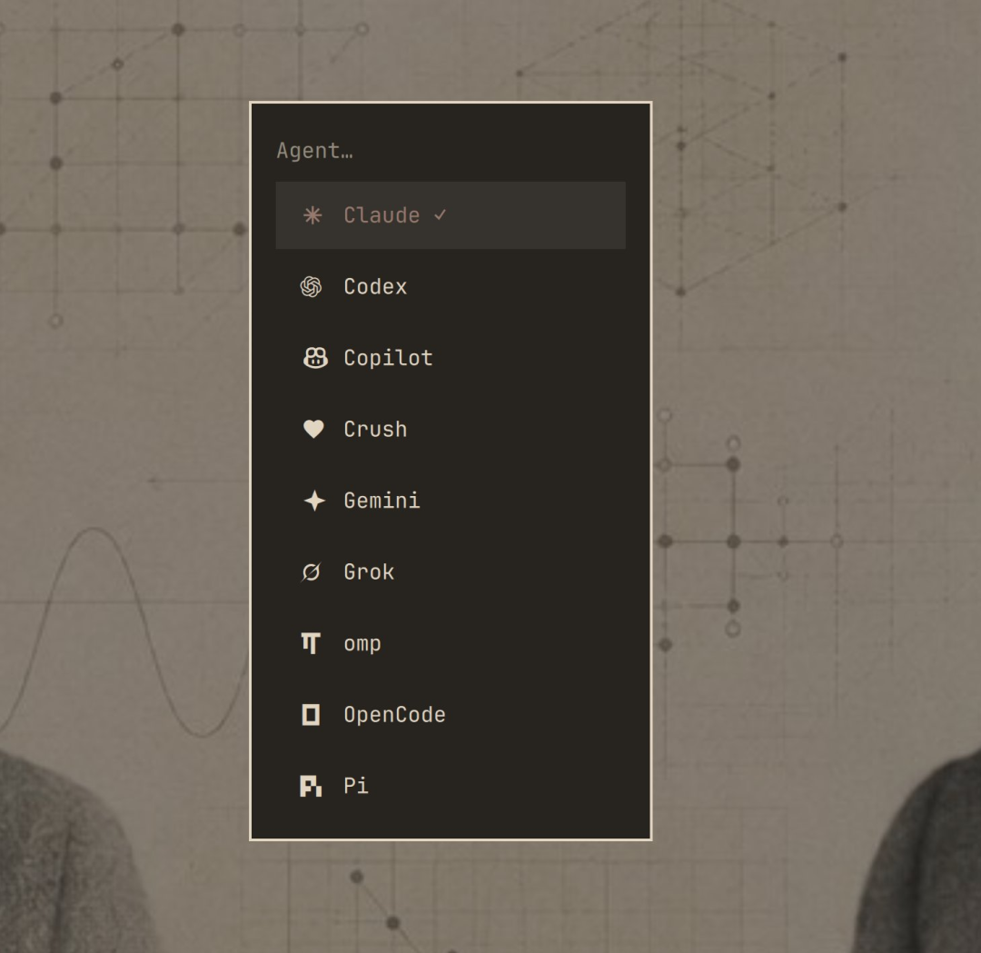Viewport: 981px width, 953px height.
Task: Select the omp agent option
Action: [451, 643]
